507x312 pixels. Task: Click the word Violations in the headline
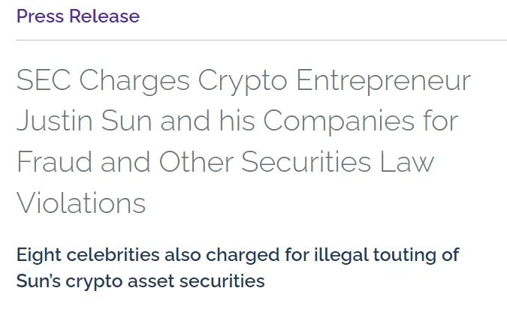(x=81, y=202)
